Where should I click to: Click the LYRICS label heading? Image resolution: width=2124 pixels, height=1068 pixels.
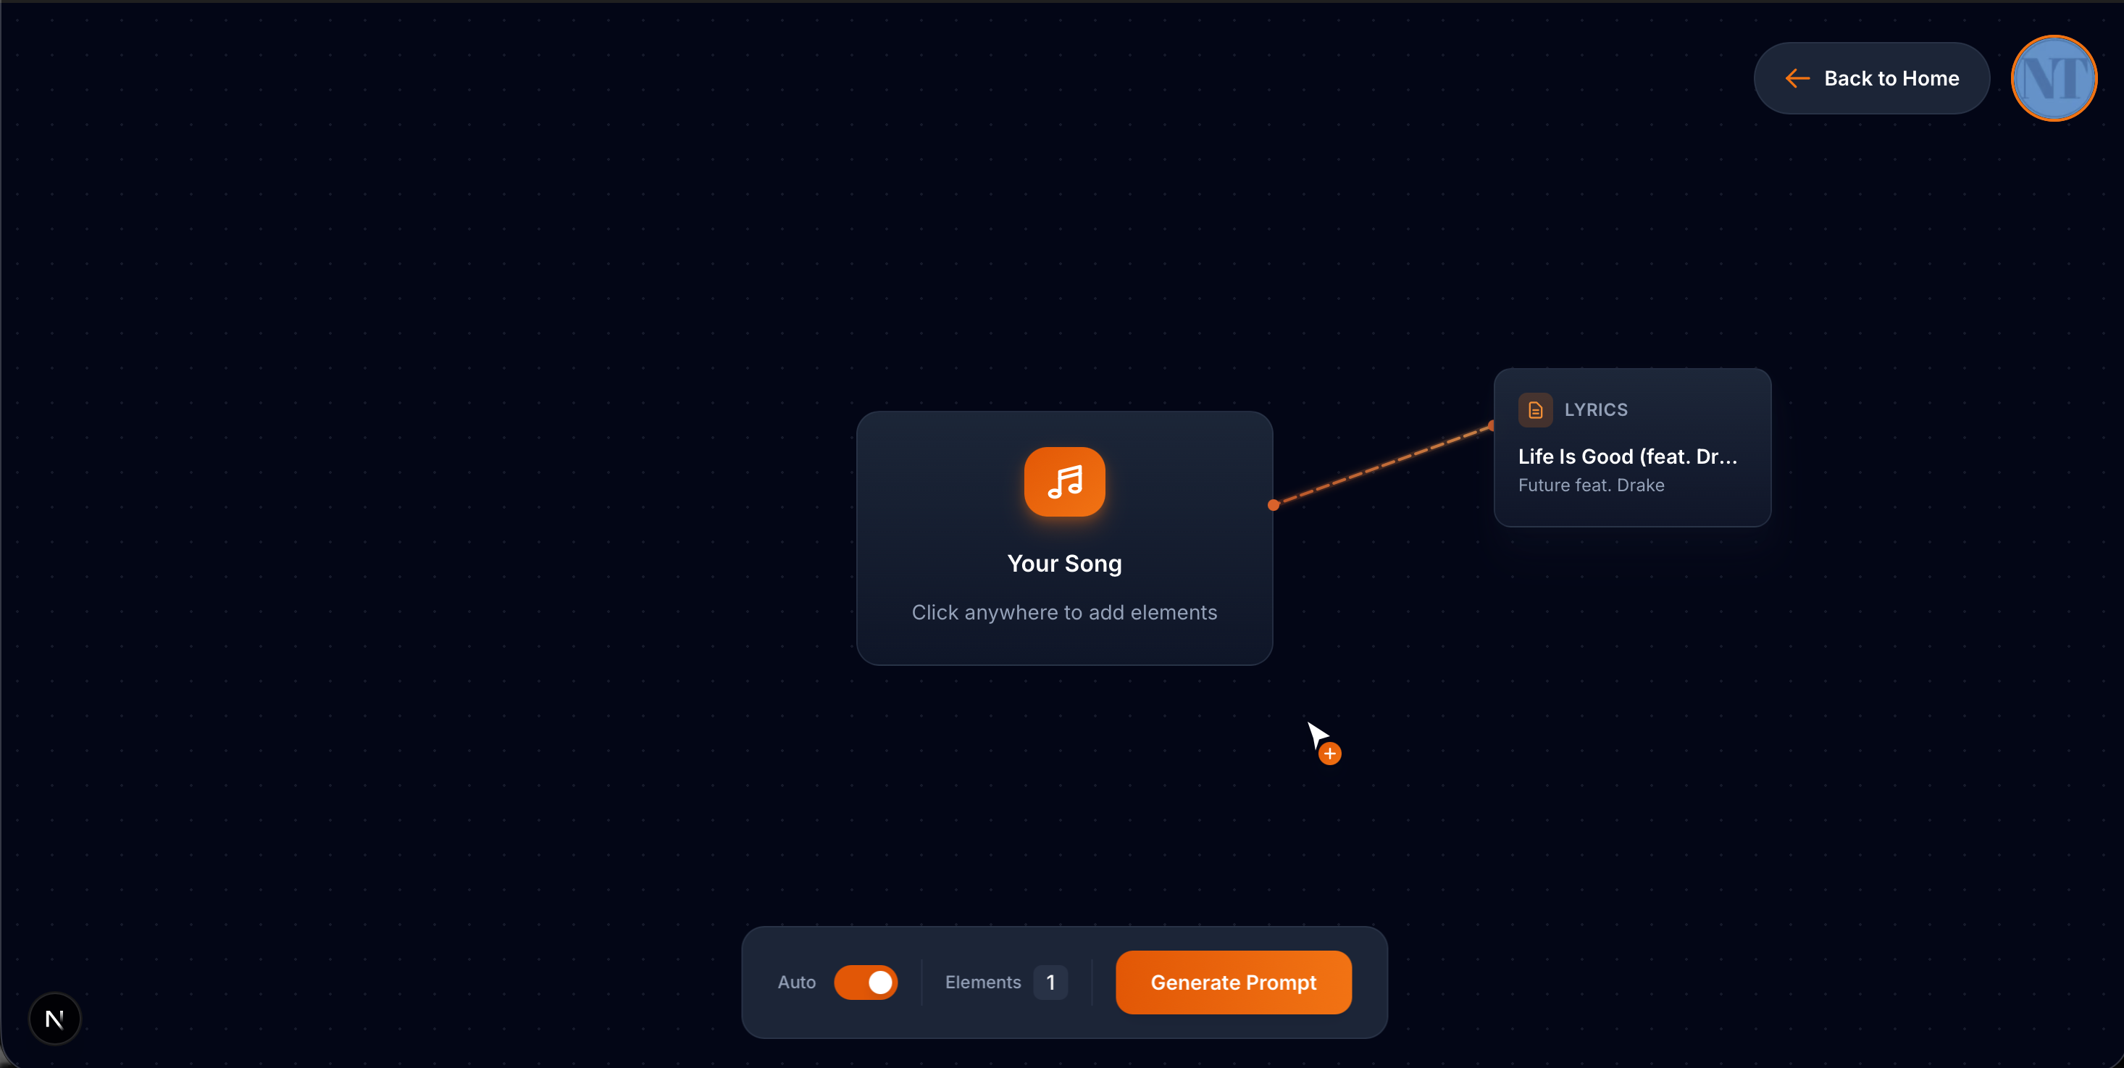coord(1595,410)
